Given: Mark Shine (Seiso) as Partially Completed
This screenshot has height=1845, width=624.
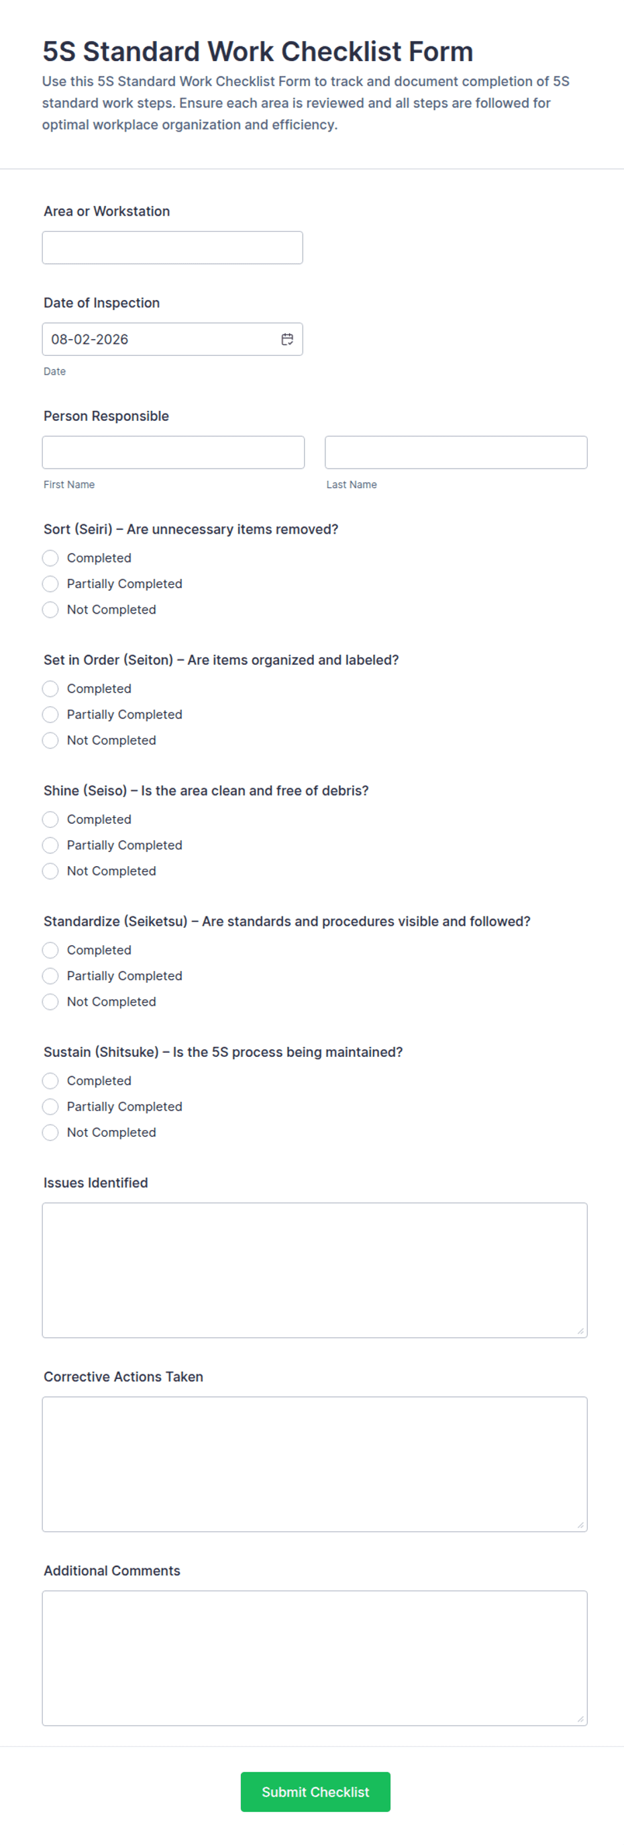Looking at the screenshot, I should point(50,845).
